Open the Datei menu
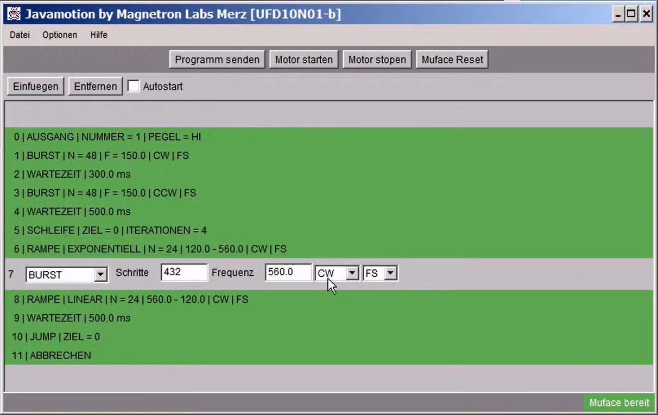The height and width of the screenshot is (415, 658). (x=20, y=35)
